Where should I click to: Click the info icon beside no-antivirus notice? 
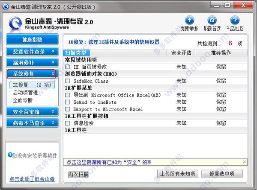point(10,155)
